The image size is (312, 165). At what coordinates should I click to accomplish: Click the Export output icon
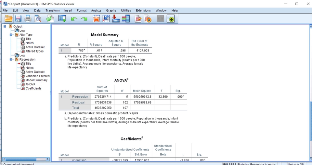point(50,19)
